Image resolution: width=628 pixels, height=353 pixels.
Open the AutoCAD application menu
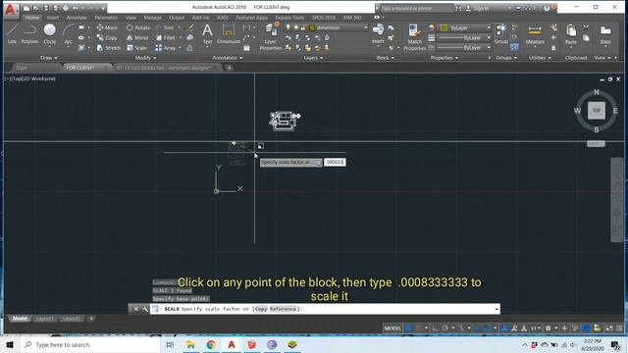[10, 10]
